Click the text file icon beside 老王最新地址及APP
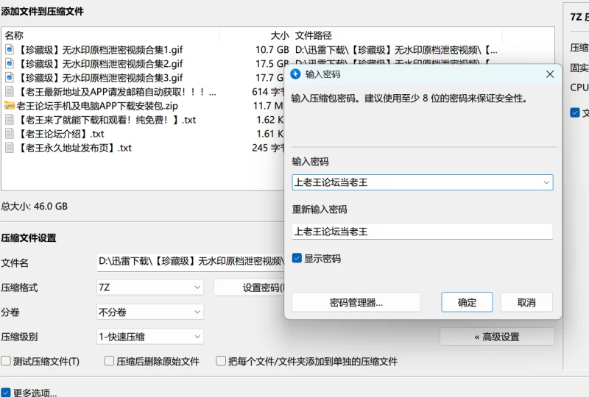 (x=10, y=92)
